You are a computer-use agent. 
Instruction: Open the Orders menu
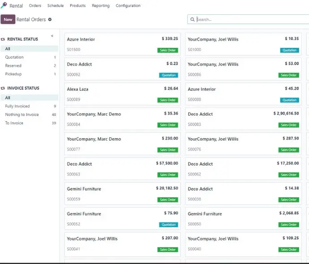[35, 5]
